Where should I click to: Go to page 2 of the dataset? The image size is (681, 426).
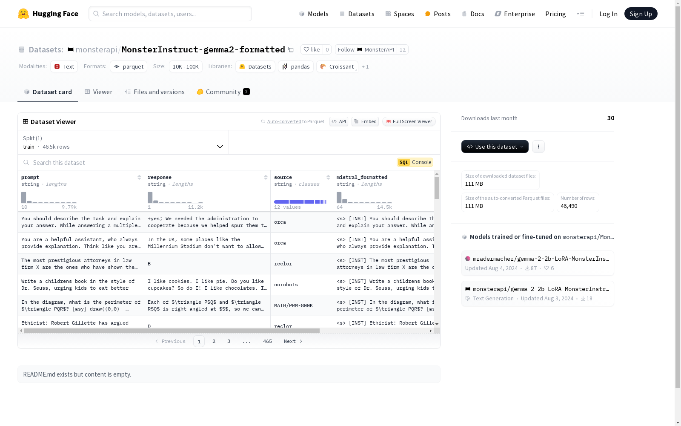click(214, 341)
